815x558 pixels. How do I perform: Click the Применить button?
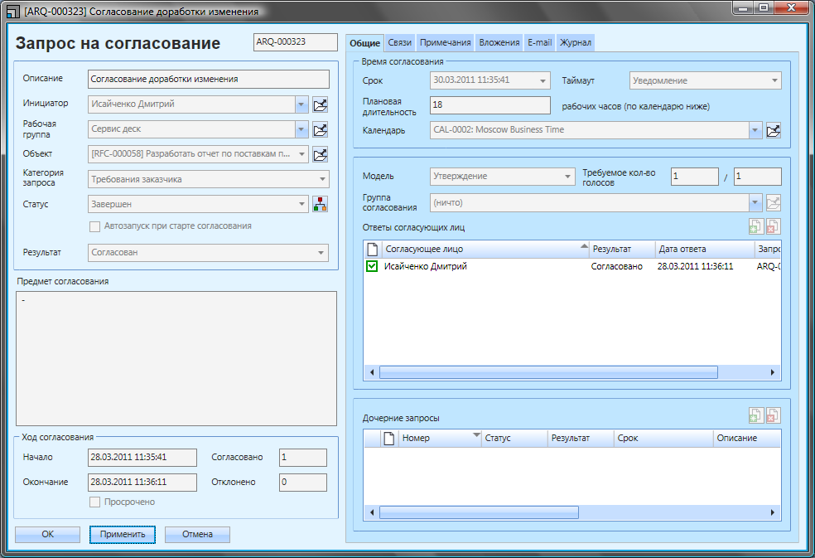tap(123, 535)
